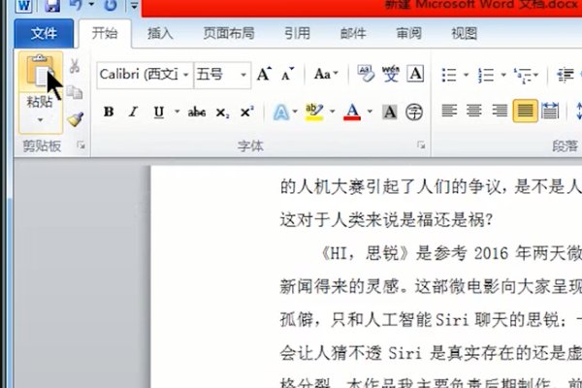Click the Cut scissors icon

click(x=75, y=66)
